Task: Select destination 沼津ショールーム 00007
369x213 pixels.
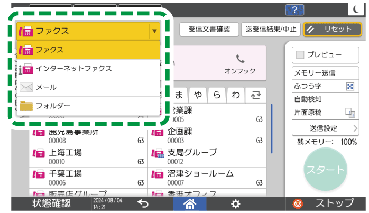Action: (x=207, y=178)
